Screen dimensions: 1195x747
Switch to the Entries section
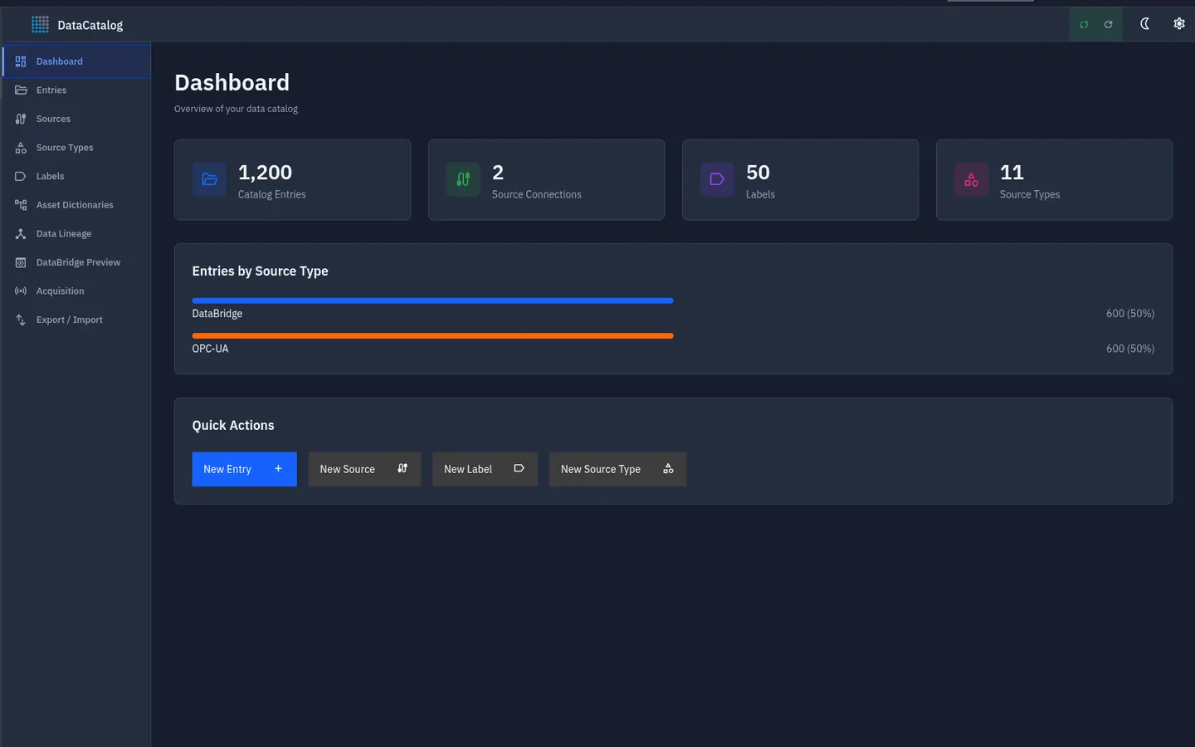(51, 90)
